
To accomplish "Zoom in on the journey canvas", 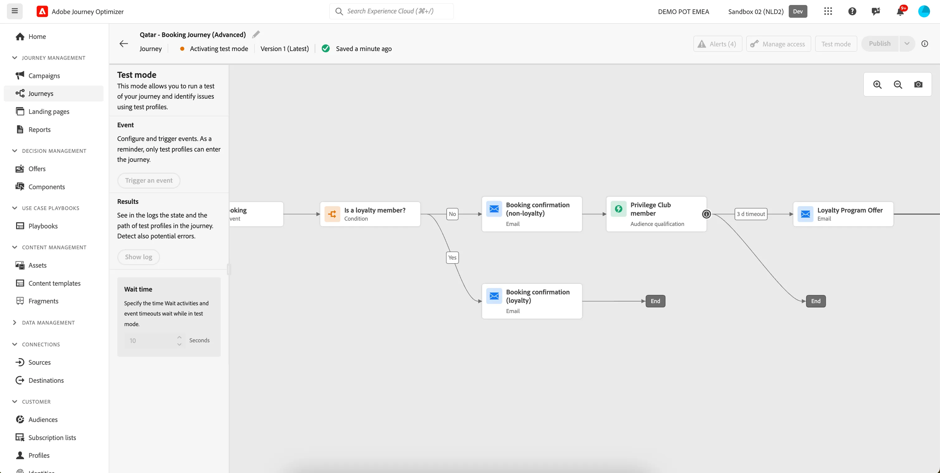I will pos(877,85).
